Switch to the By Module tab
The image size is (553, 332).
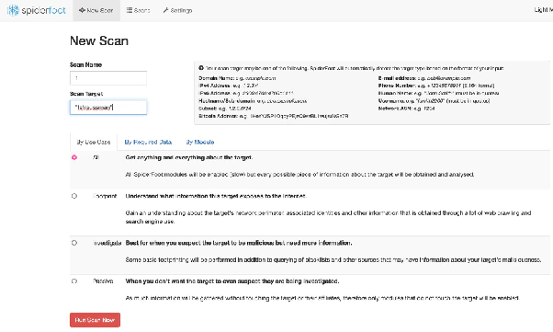(x=200, y=142)
